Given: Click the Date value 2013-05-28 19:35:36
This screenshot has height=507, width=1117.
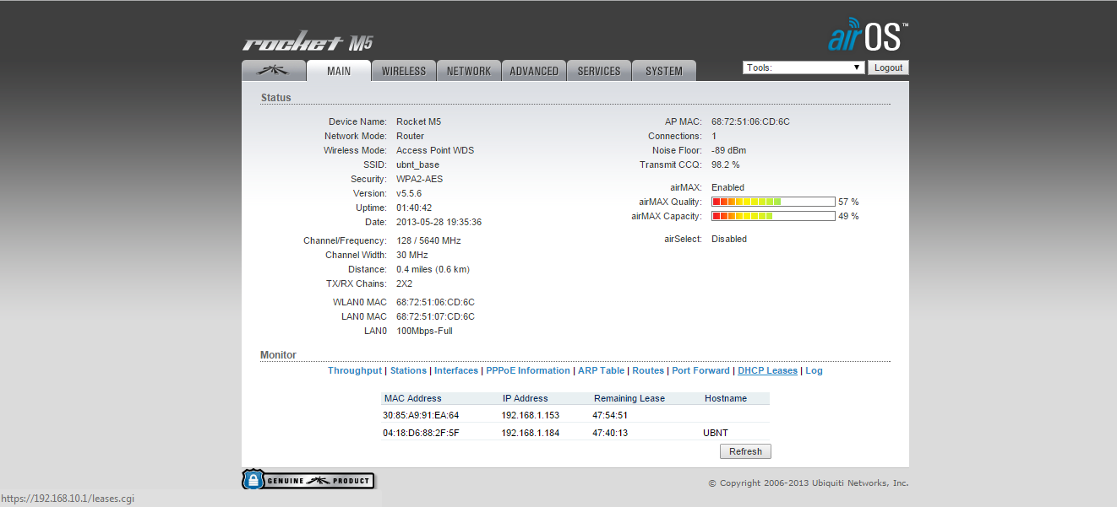Looking at the screenshot, I should pyautogui.click(x=439, y=222).
